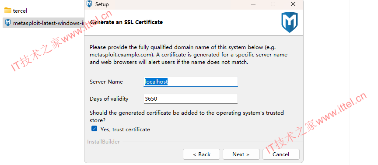Click the Days of validity field
Viewport: 378px width, 165px height.
(x=191, y=98)
